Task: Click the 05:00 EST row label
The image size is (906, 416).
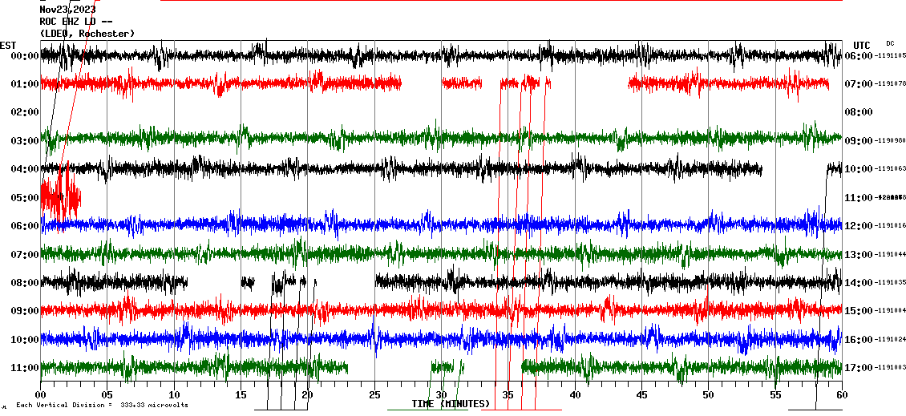Action: (25, 198)
